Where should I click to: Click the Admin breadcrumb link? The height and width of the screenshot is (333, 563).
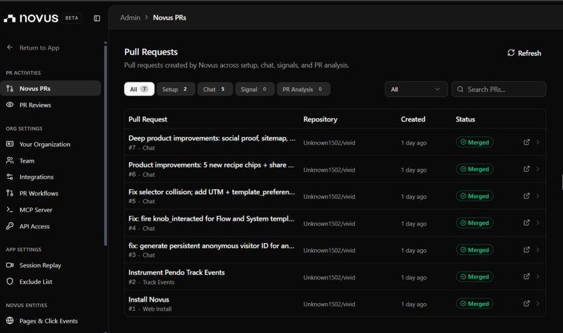[130, 17]
